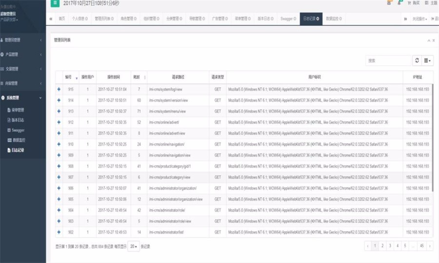Open 版本日志 in the sidebar submenu

[18, 120]
